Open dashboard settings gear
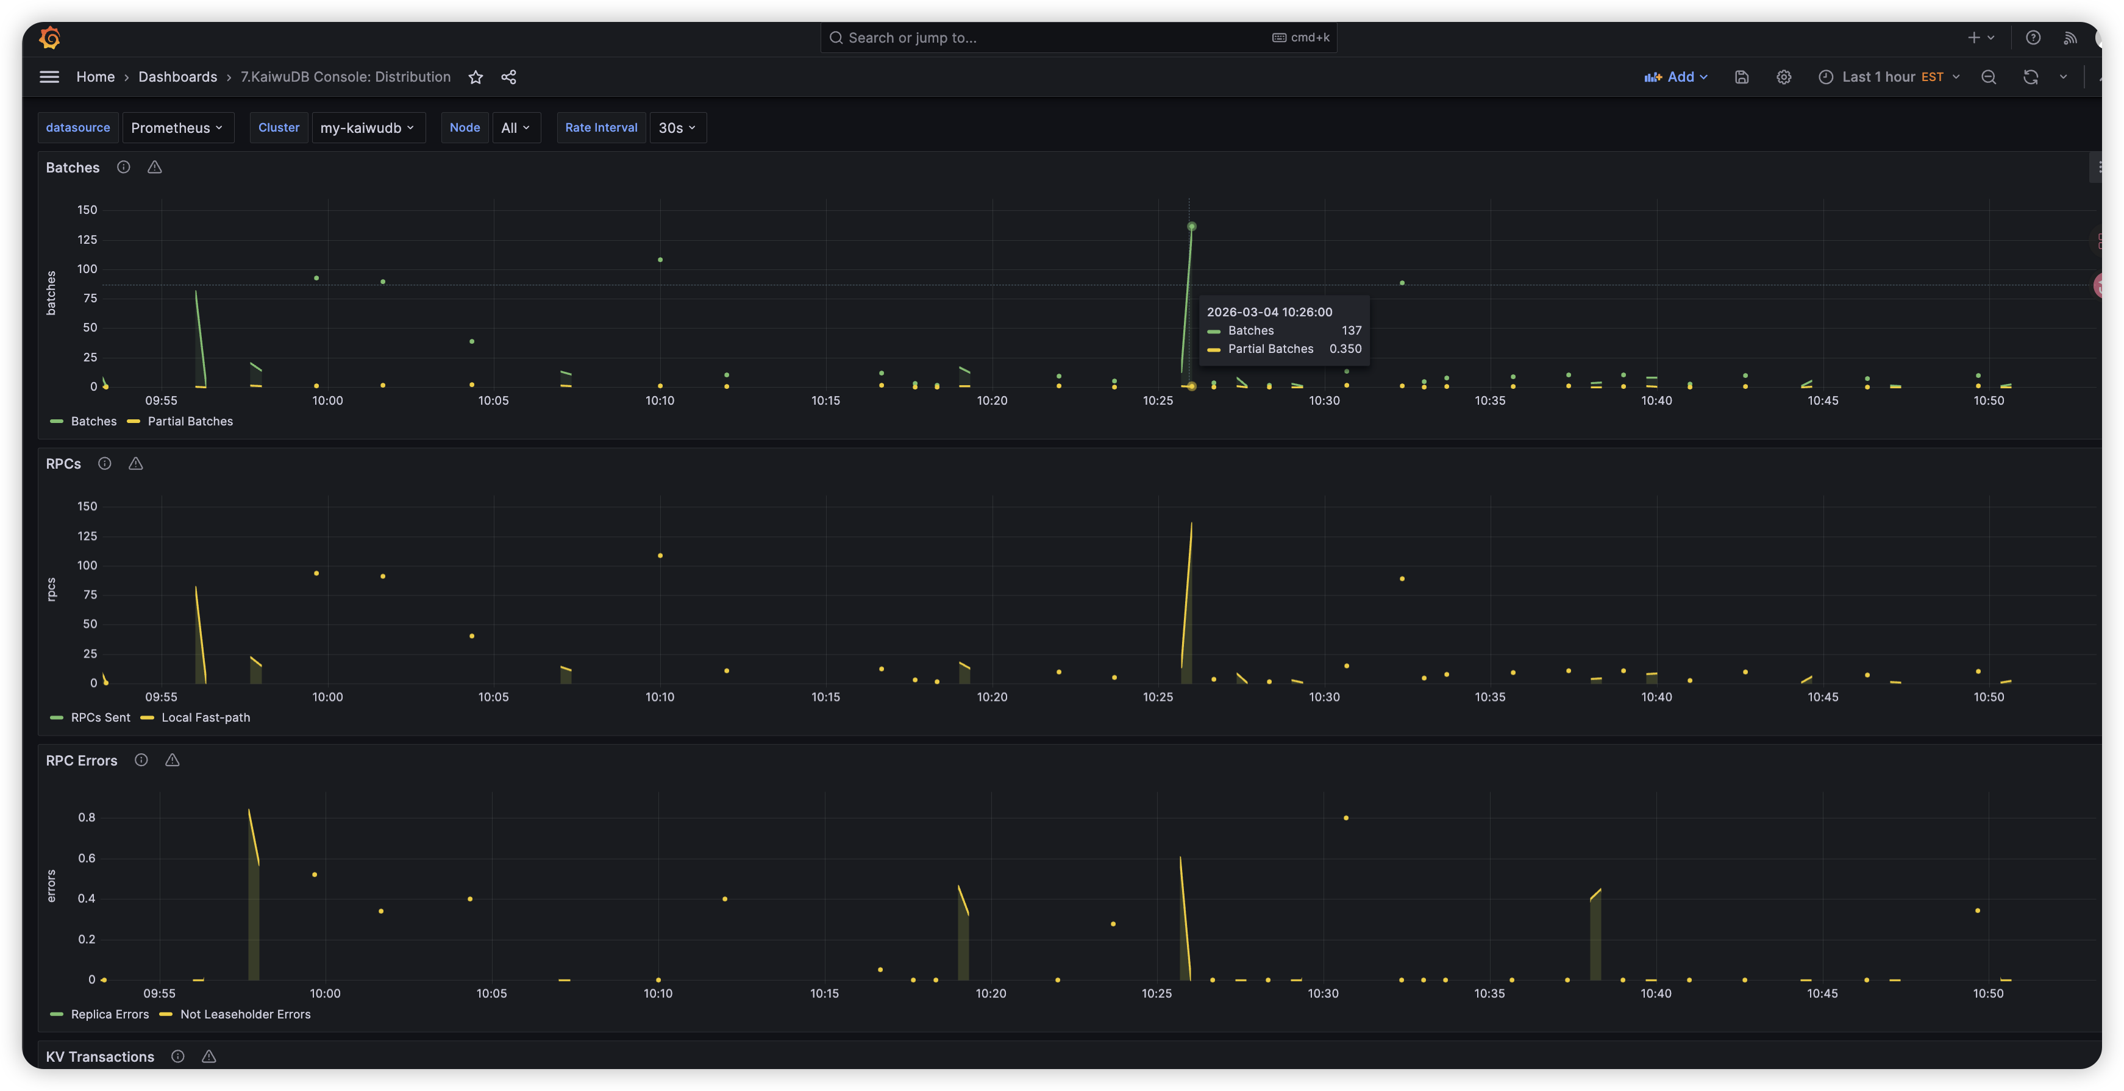 pos(1783,77)
